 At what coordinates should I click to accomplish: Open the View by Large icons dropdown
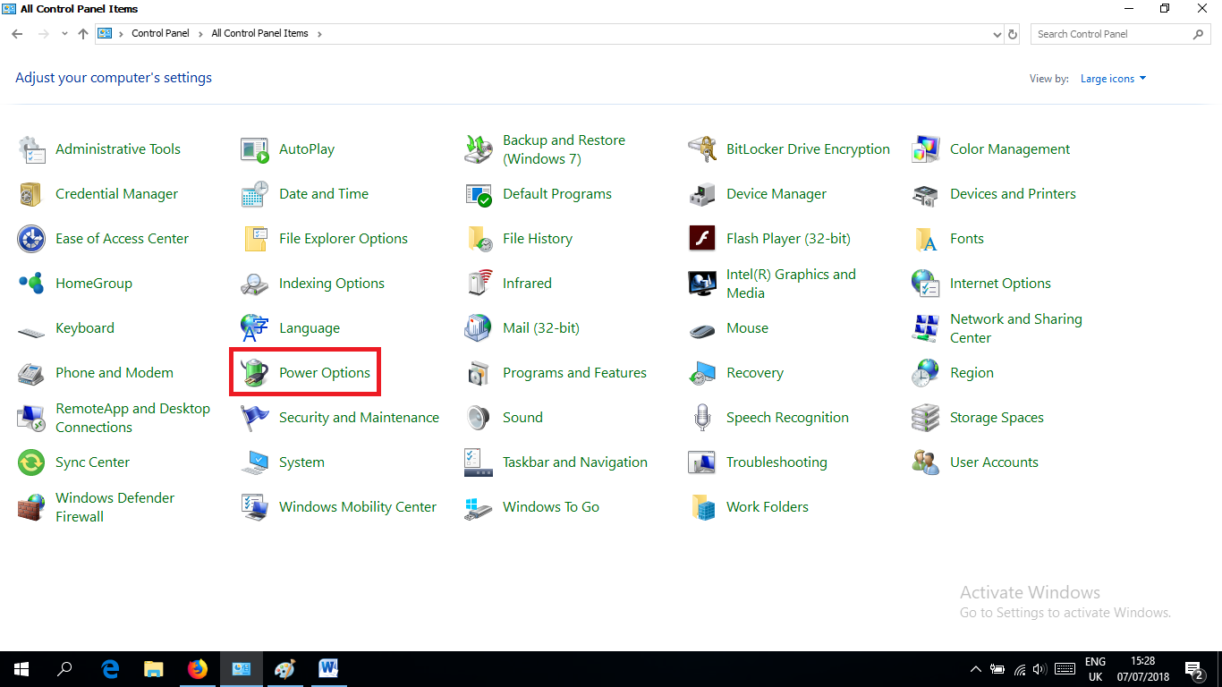(1113, 79)
